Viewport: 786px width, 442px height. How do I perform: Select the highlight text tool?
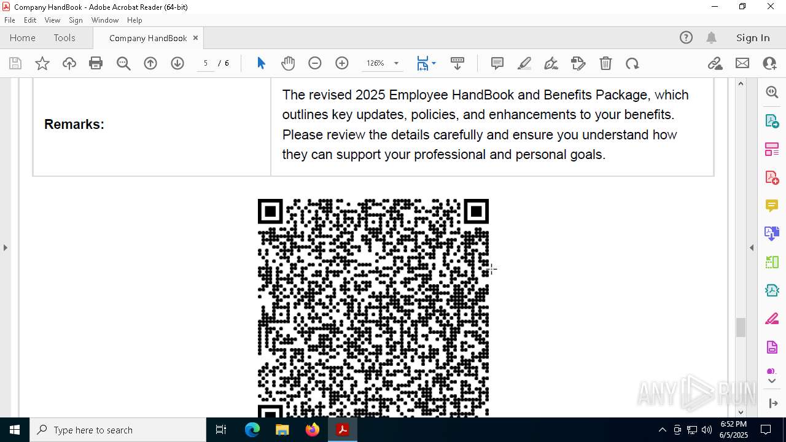(x=524, y=63)
